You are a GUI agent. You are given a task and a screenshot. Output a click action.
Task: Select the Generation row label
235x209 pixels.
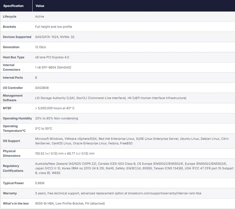click(x=11, y=47)
